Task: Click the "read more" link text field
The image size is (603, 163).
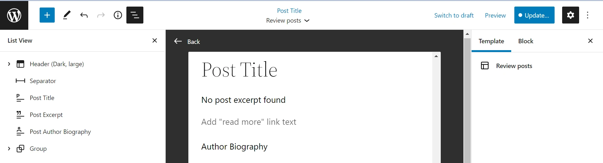Action: (x=249, y=122)
